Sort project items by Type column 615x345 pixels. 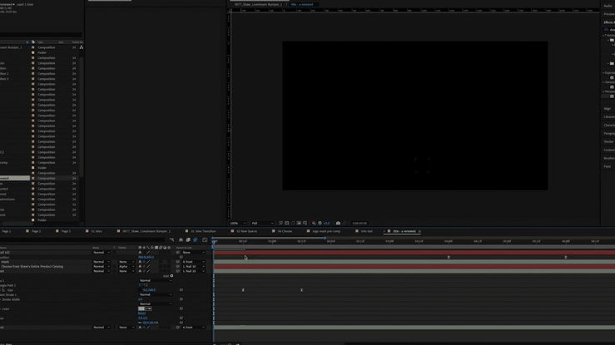point(40,42)
